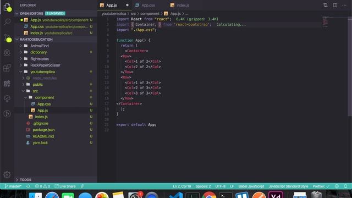The height and width of the screenshot is (198, 352).
Task: Open the Search view in activity bar
Action: (x=7, y=22)
